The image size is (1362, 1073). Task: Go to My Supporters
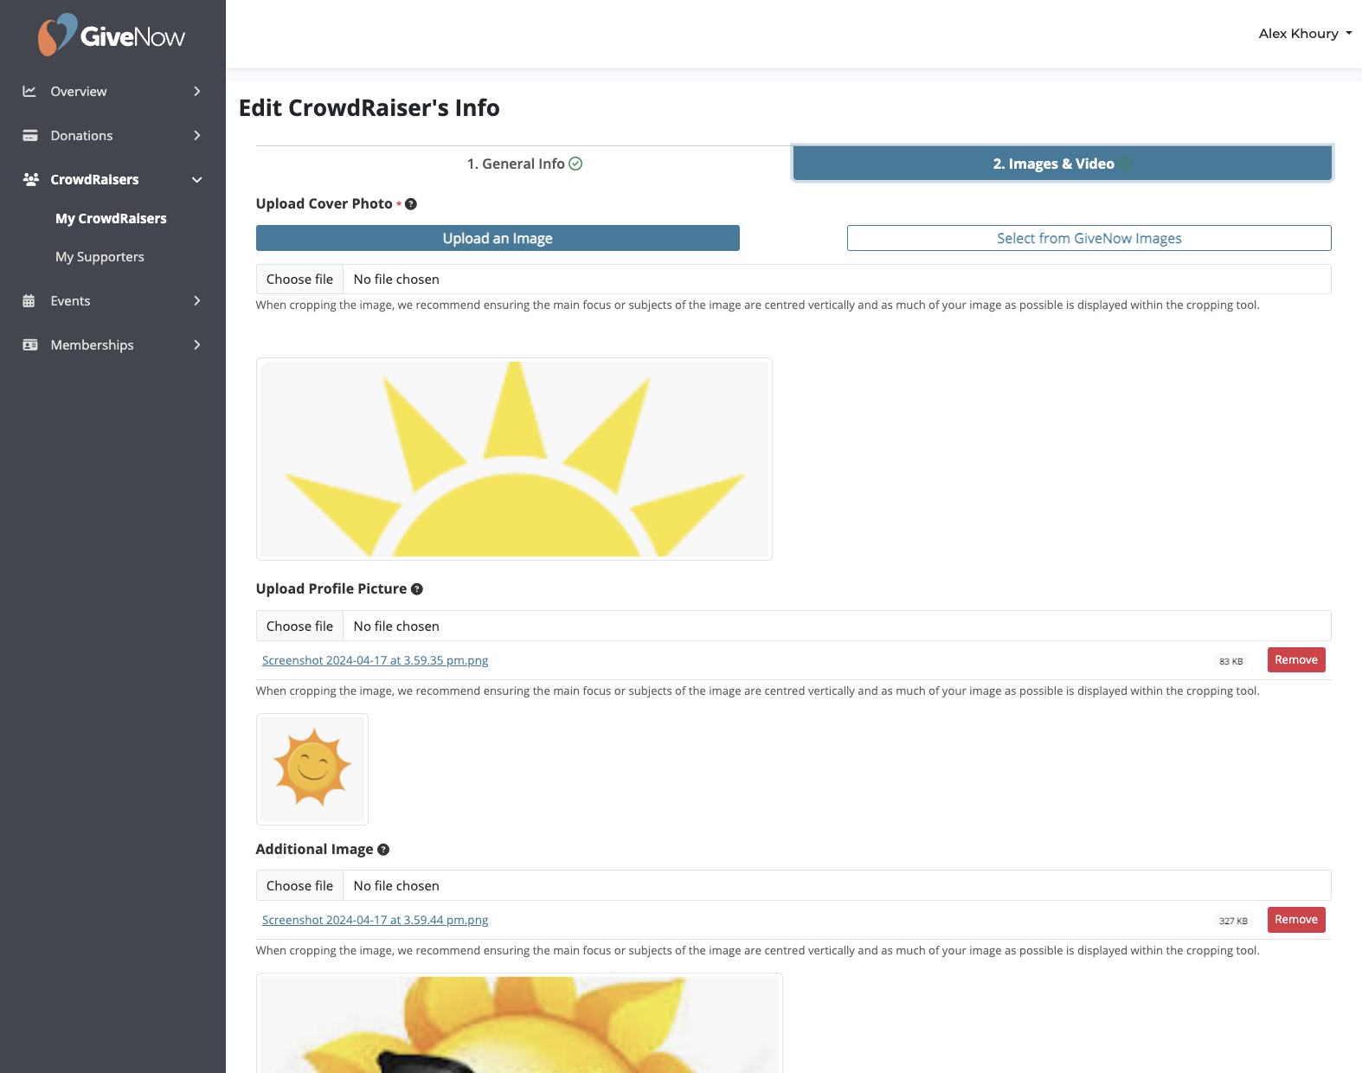(x=100, y=257)
